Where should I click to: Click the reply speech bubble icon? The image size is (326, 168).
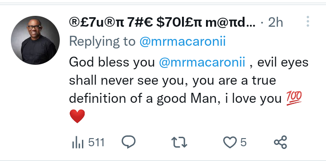pyautogui.click(x=129, y=142)
